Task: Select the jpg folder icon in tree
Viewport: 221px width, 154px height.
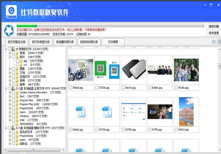Action: [x=21, y=61]
